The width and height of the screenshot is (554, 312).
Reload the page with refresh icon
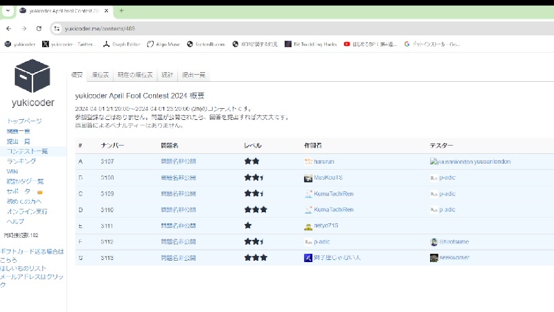click(x=39, y=28)
